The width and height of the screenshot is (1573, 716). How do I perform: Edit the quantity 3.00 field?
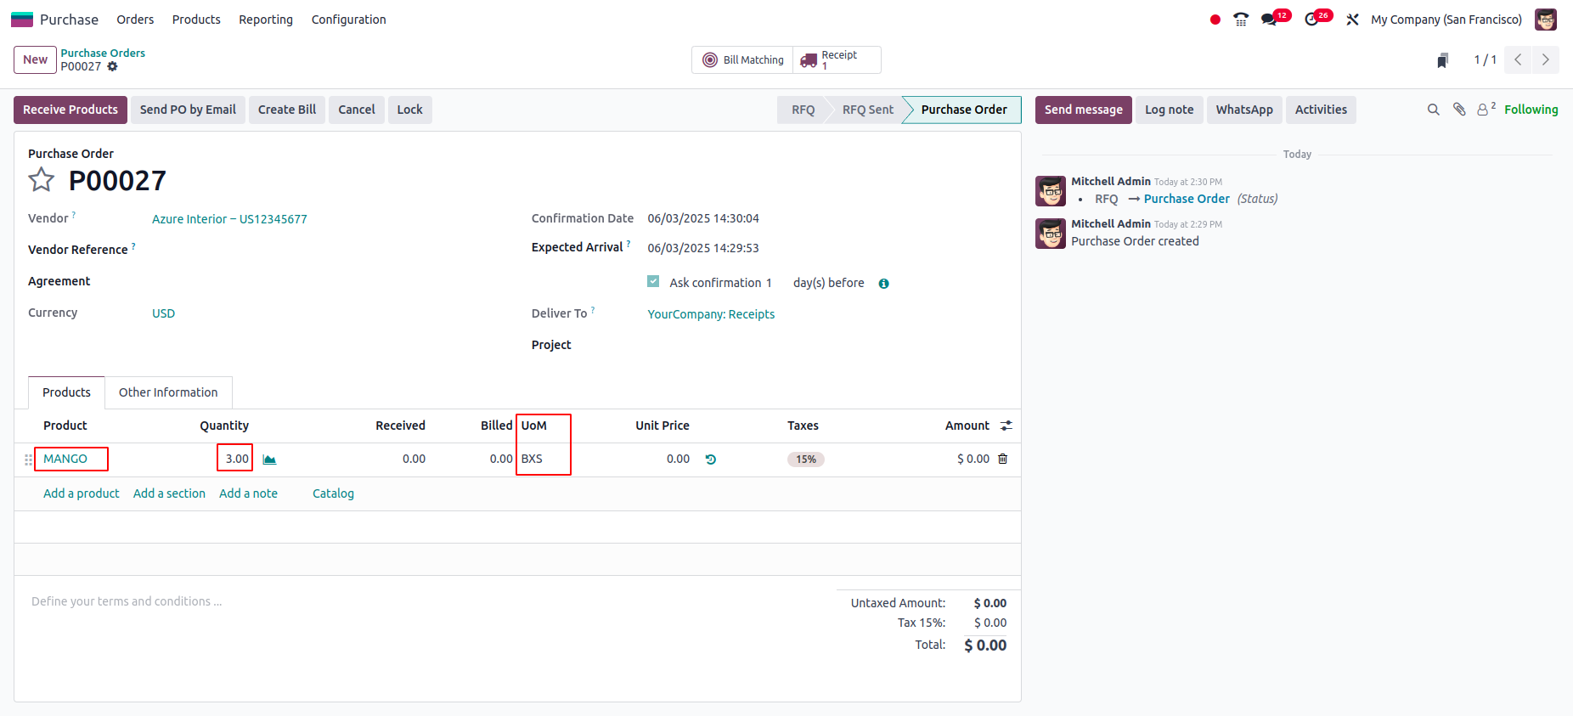coord(236,459)
